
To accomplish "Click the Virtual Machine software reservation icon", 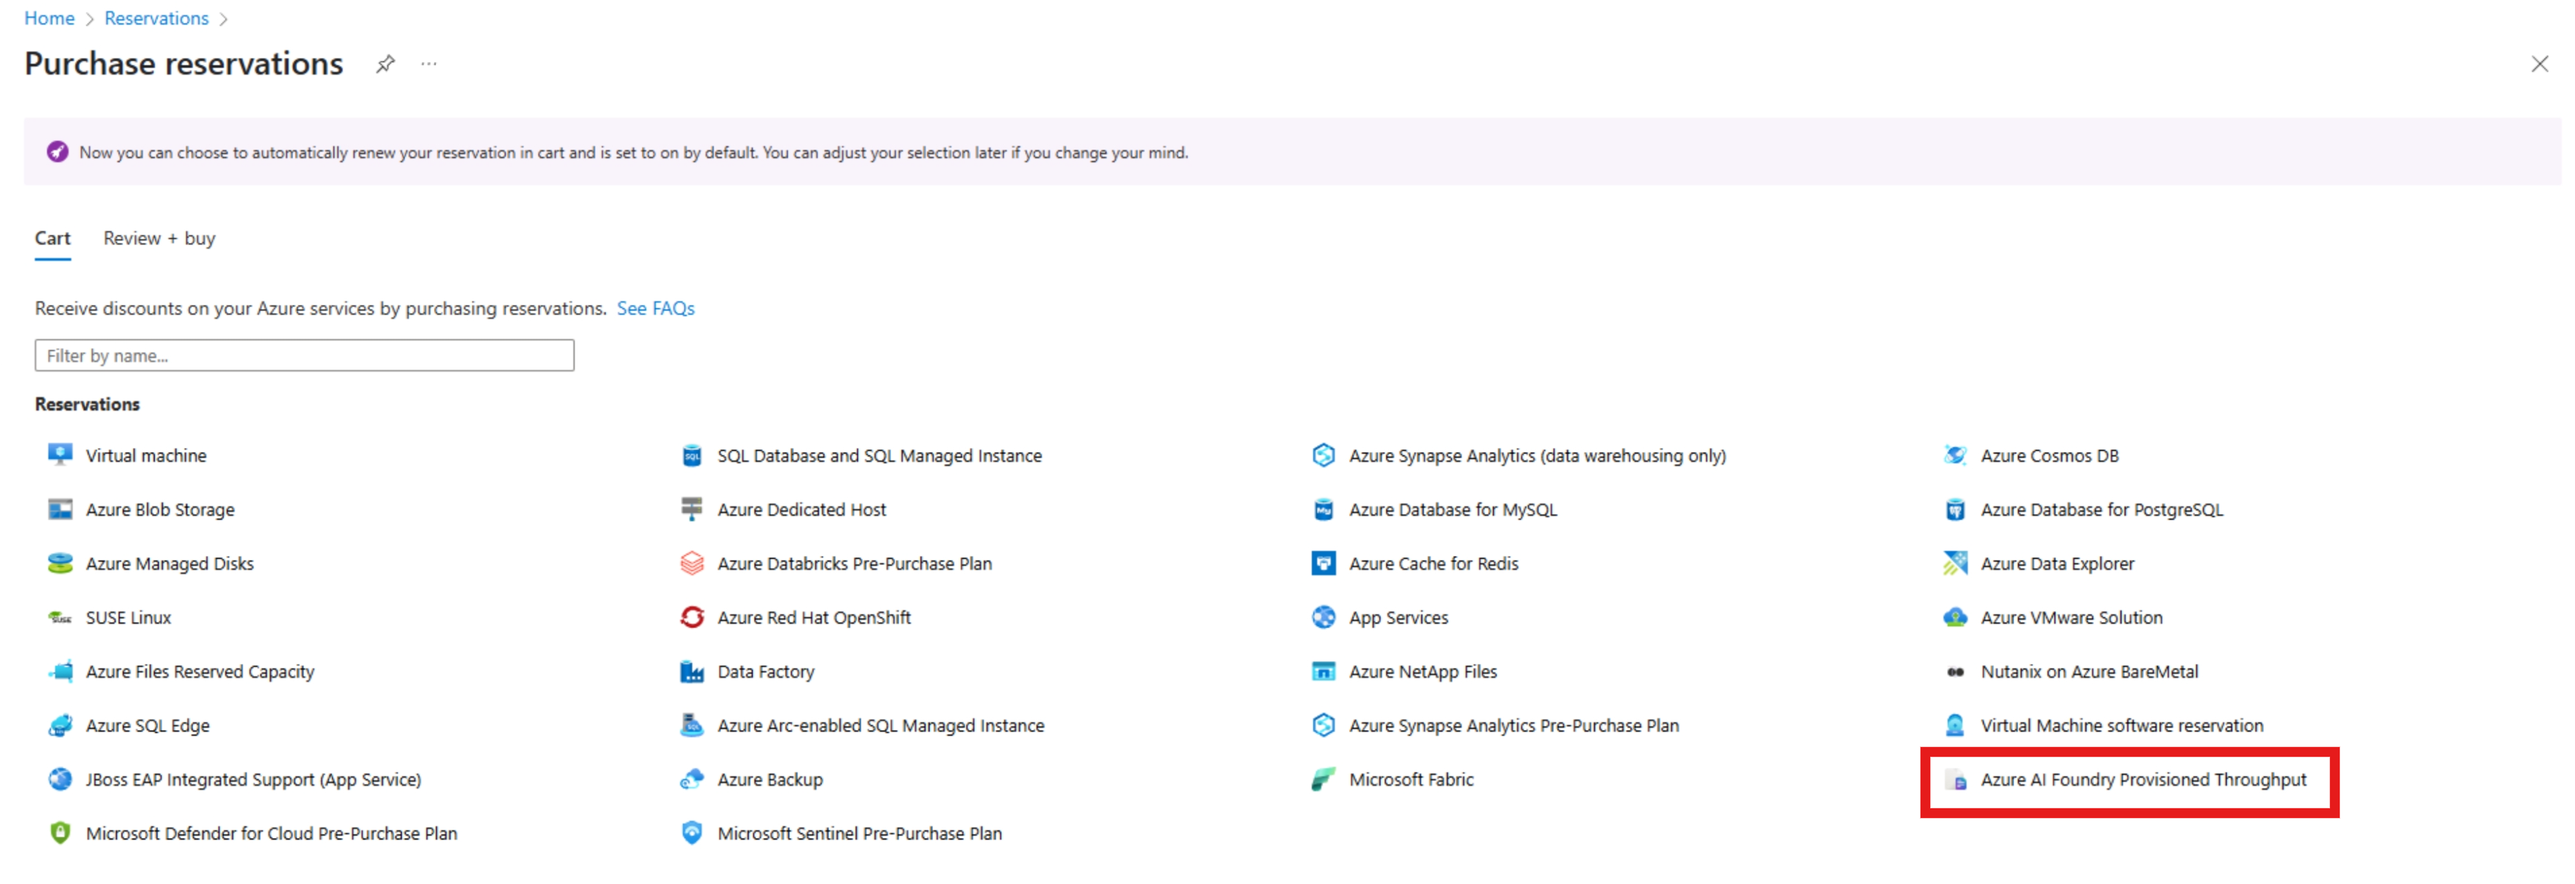I will (x=1955, y=725).
